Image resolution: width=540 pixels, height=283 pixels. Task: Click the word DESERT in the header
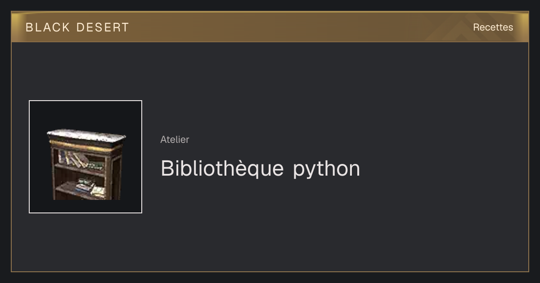click(x=103, y=27)
